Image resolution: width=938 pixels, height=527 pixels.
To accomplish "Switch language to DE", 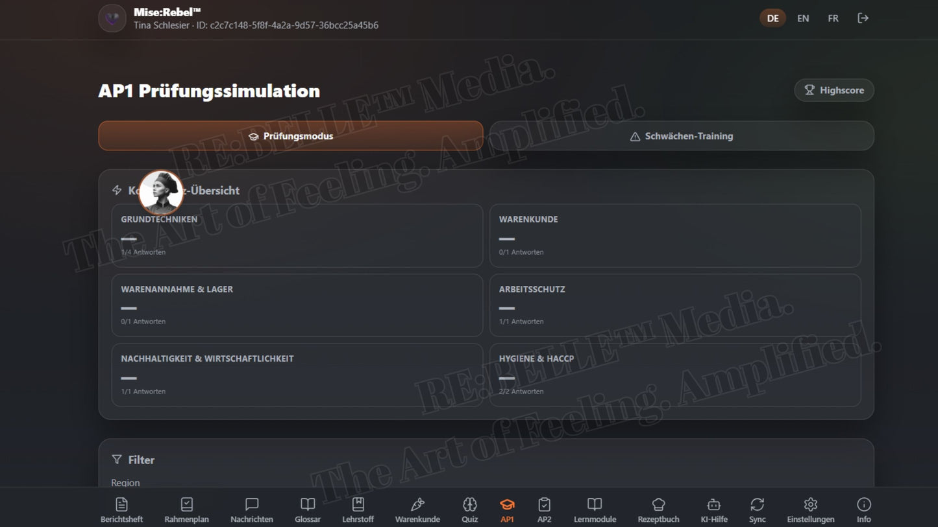I will coord(772,18).
